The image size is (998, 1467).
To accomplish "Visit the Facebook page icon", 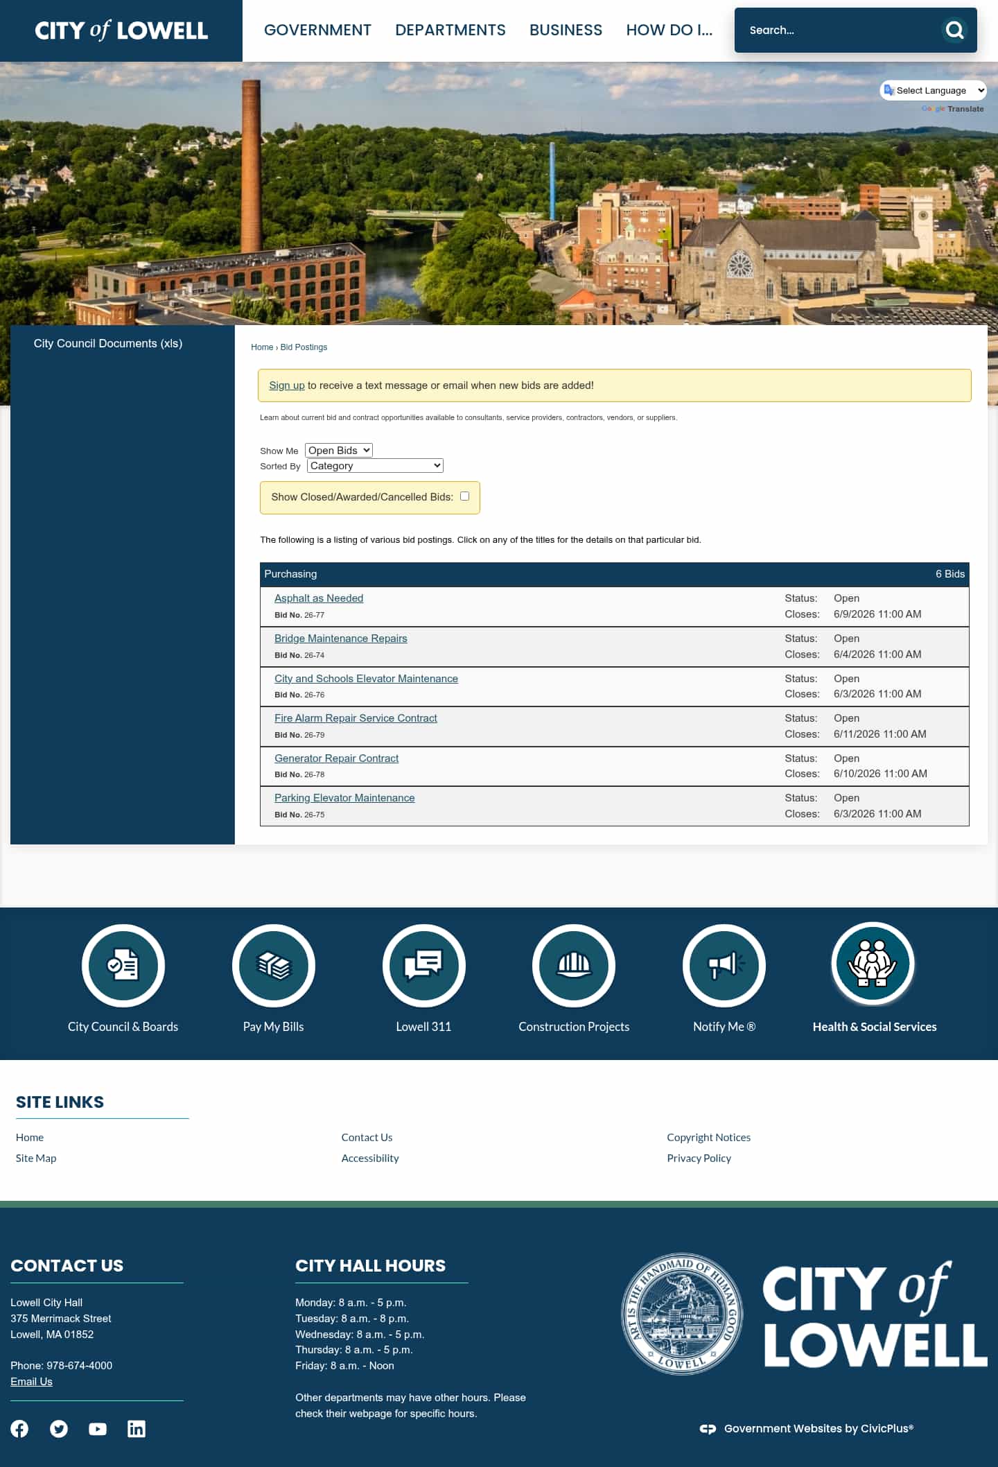I will point(19,1429).
